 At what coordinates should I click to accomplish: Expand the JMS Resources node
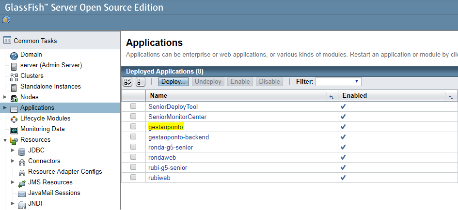(x=13, y=182)
